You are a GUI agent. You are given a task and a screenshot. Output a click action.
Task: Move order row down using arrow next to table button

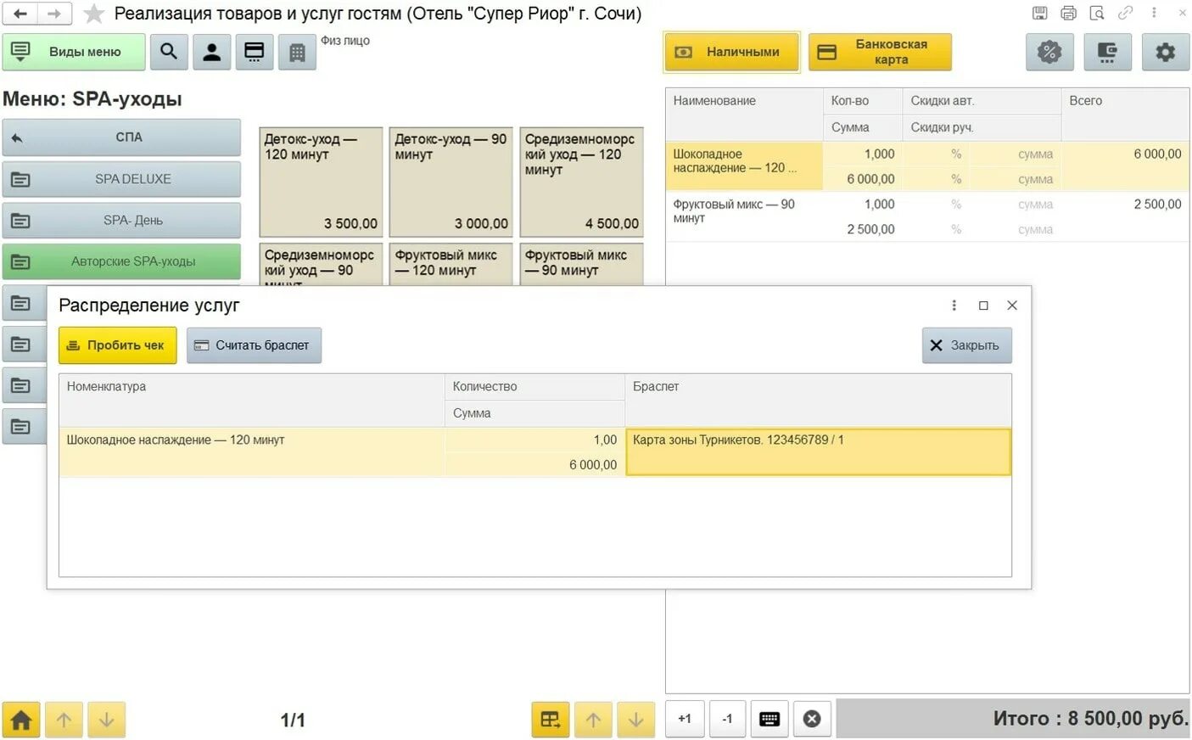point(635,720)
